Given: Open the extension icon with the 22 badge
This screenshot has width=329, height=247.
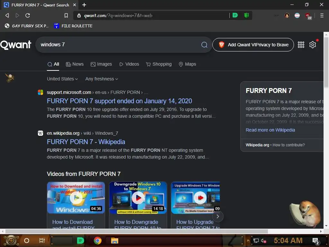Looking at the screenshot, I should point(308,16).
